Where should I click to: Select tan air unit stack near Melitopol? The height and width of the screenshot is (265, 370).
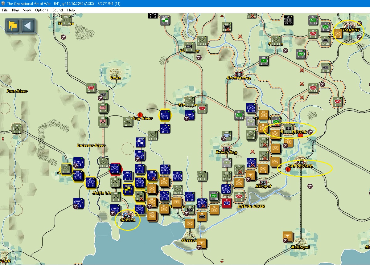[288, 237]
